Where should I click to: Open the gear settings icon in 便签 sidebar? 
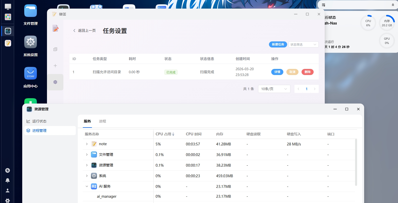pyautogui.click(x=55, y=82)
